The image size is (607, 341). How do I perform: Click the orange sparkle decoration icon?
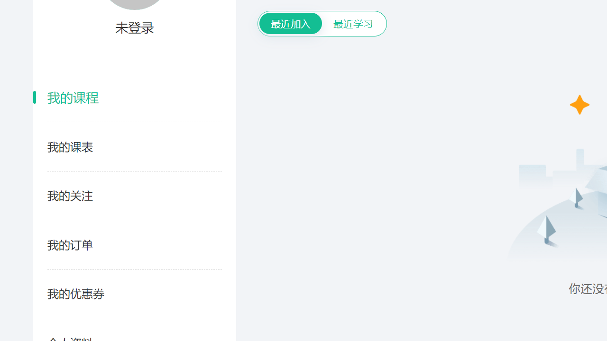[x=579, y=105]
